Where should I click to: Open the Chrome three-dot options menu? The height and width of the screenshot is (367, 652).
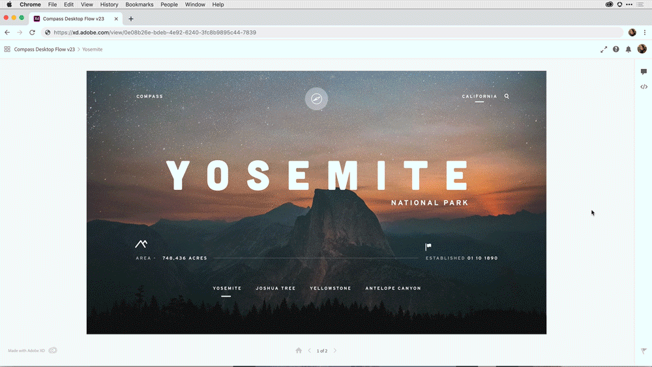645,33
